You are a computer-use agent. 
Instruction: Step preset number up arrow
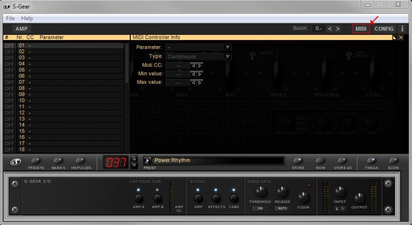[x=134, y=159]
